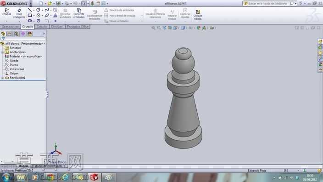Click the SolidWorks help search field
This screenshot has width=323, height=182.
click(x=267, y=4)
